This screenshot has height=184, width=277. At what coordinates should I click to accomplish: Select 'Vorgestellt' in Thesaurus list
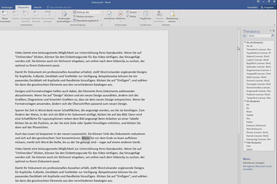tap(259, 74)
